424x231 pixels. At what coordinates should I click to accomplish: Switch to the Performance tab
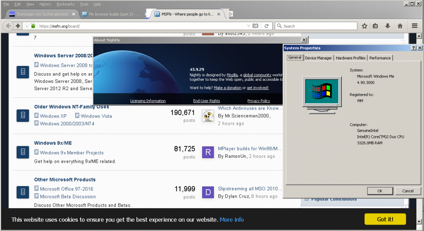(x=380, y=58)
